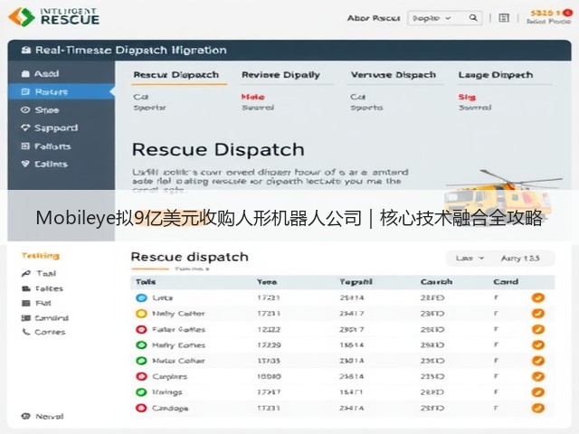Toggle the red status circle for Carplars
The height and width of the screenshot is (434, 579).
141,376
